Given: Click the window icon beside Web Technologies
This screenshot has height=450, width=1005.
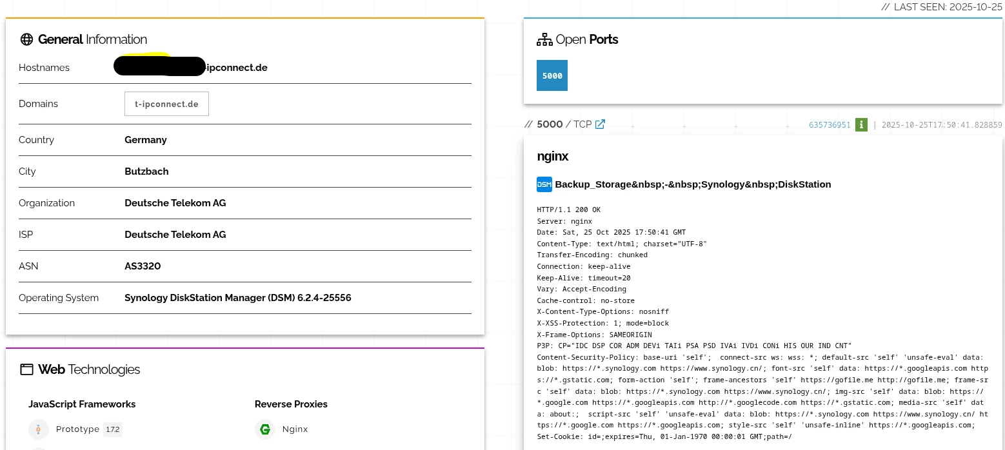Looking at the screenshot, I should coord(26,369).
